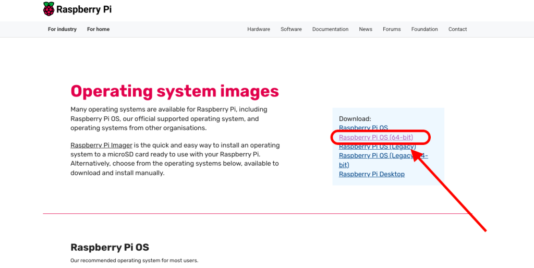Viewport: 534px width, 268px height.
Task: Click 'Our recommended operating system for most users.'
Action: tap(134, 261)
